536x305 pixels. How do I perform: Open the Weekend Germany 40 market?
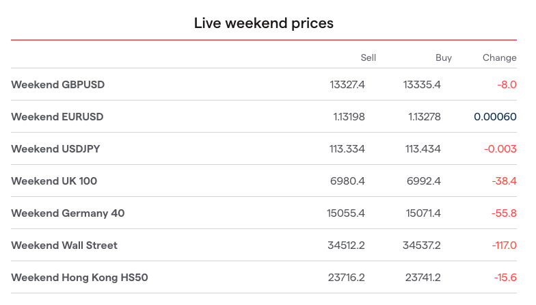[x=68, y=213]
